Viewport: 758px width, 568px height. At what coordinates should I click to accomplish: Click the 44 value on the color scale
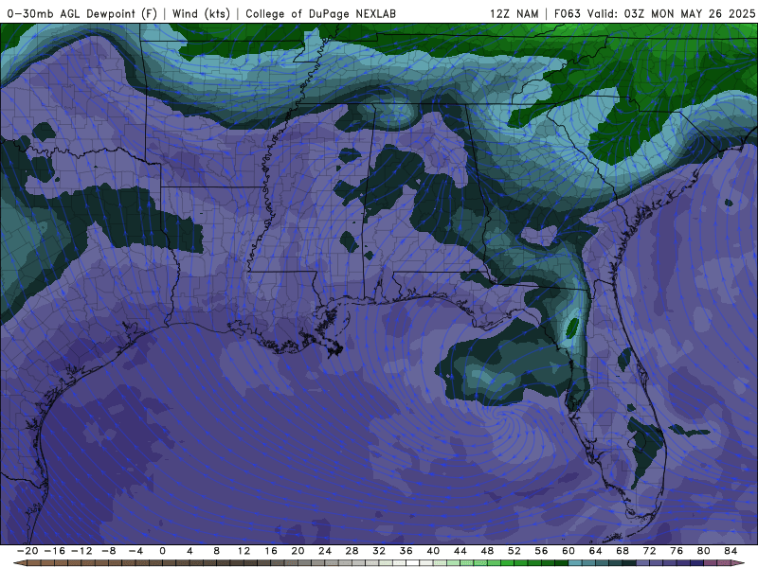pos(460,551)
